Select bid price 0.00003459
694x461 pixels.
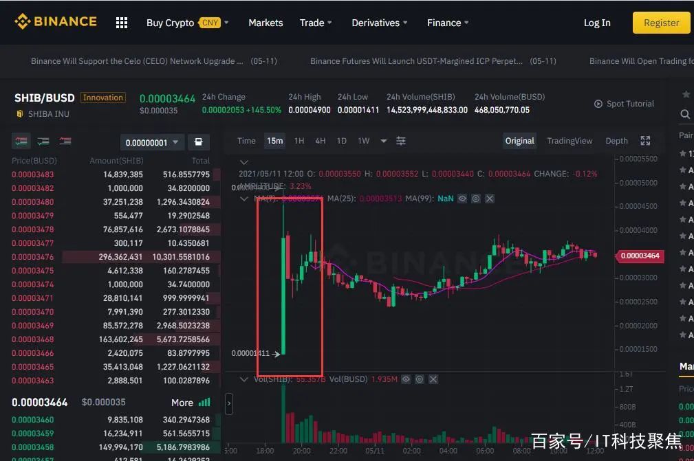33,434
